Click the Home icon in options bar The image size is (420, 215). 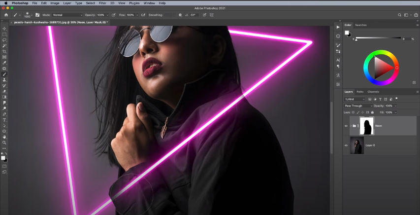click(x=6, y=15)
